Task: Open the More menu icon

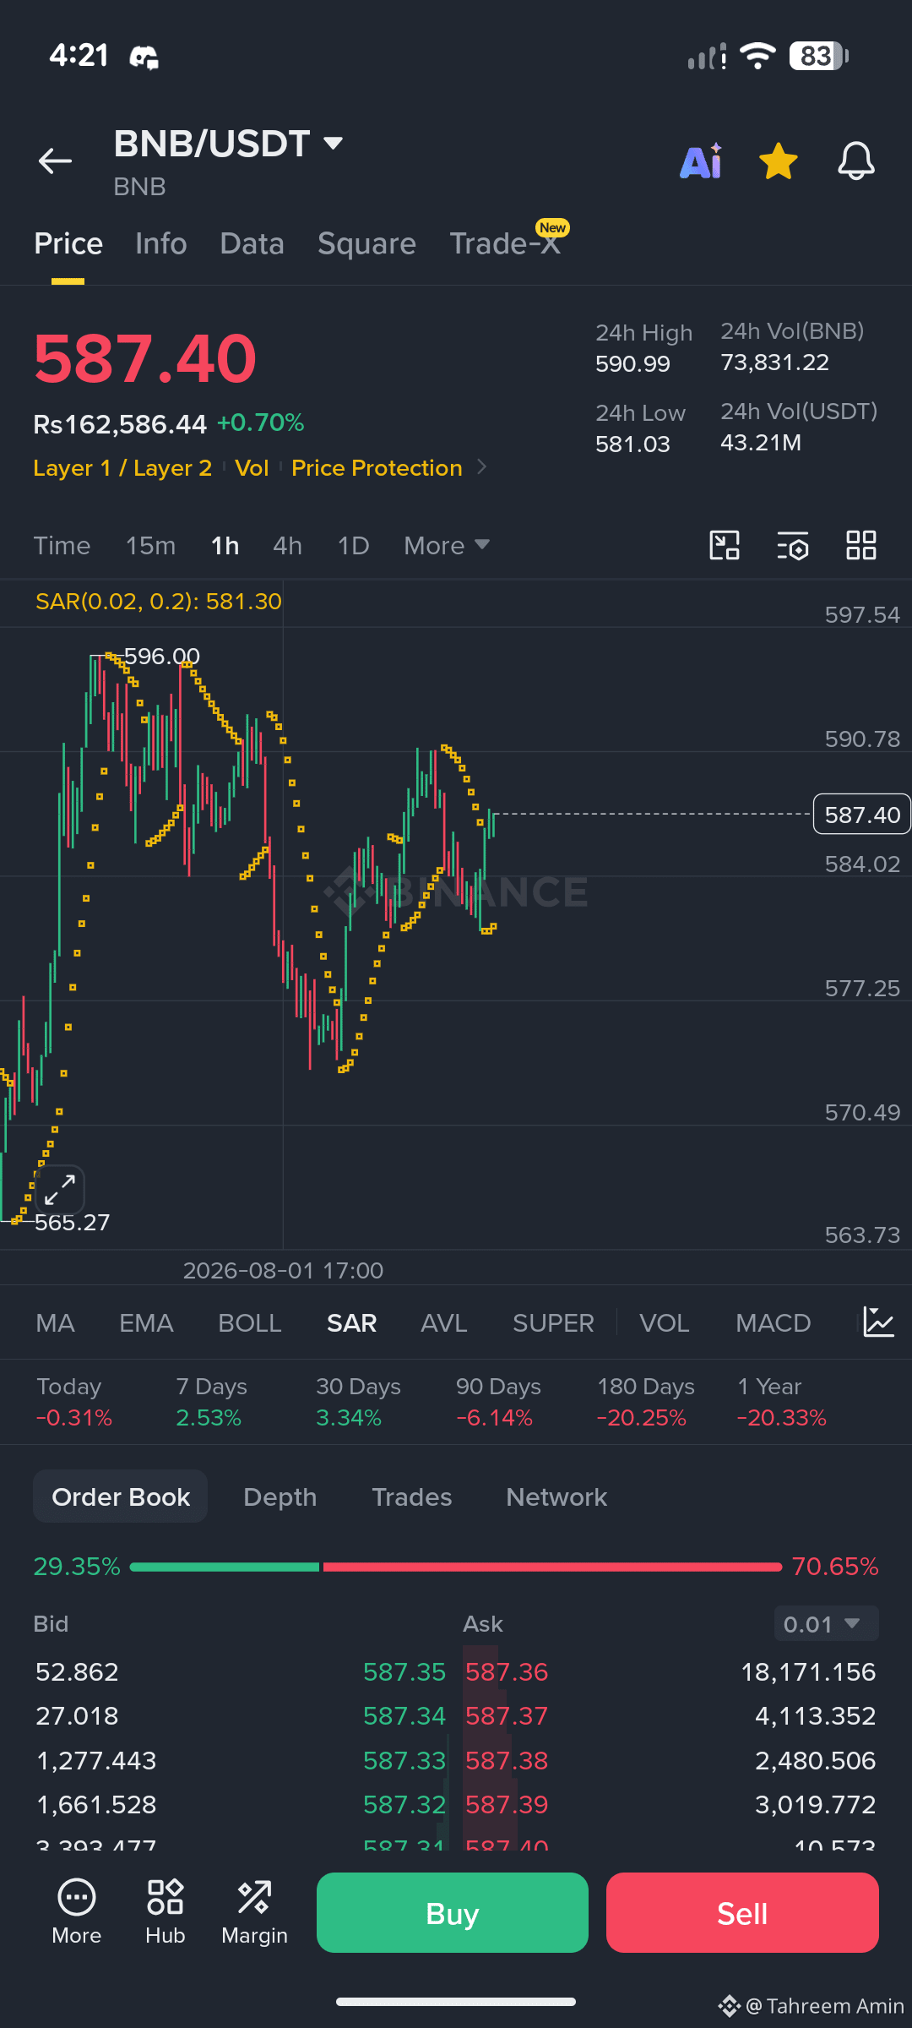Action: tap(77, 1912)
